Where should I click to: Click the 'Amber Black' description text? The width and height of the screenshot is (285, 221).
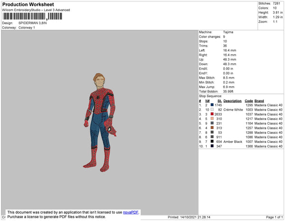click(x=233, y=141)
